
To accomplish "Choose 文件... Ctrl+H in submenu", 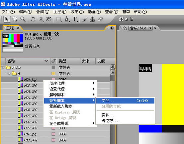I will [125, 101].
